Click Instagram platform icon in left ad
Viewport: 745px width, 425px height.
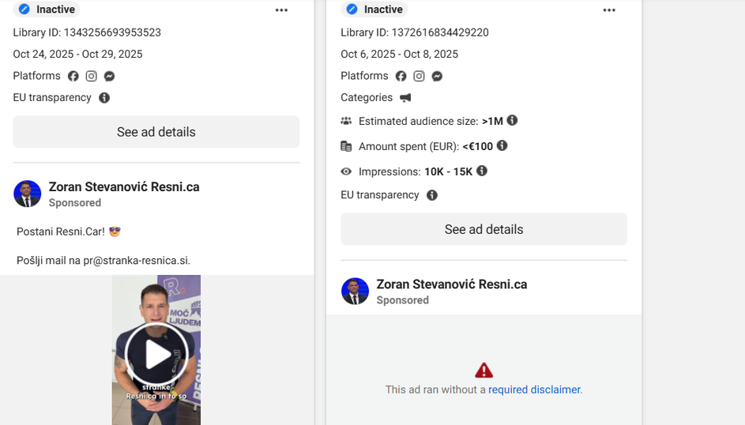point(92,77)
